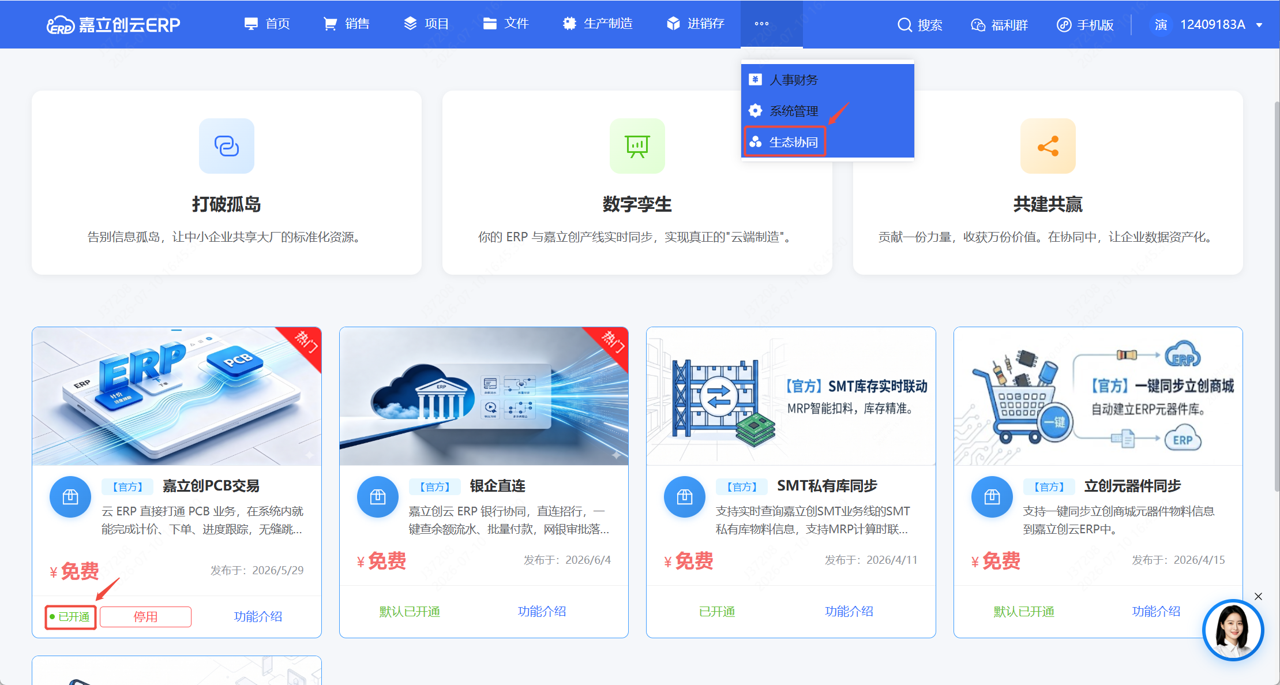Viewport: 1280px width, 685px height.
Task: Open the 文件 files menu
Action: 505,24
